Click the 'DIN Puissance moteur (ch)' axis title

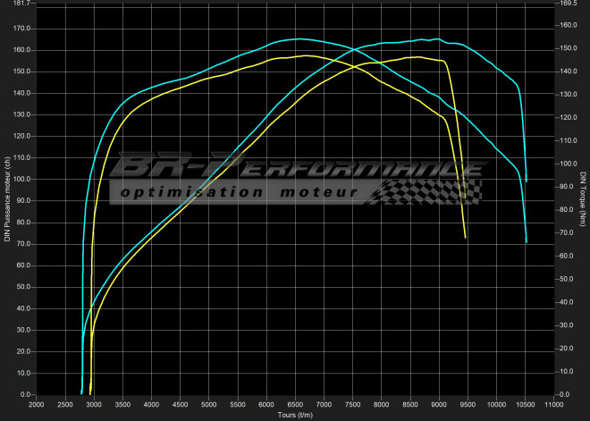point(7,198)
